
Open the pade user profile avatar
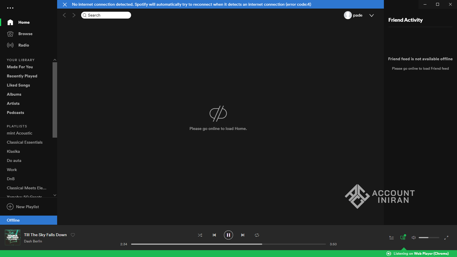click(x=348, y=15)
